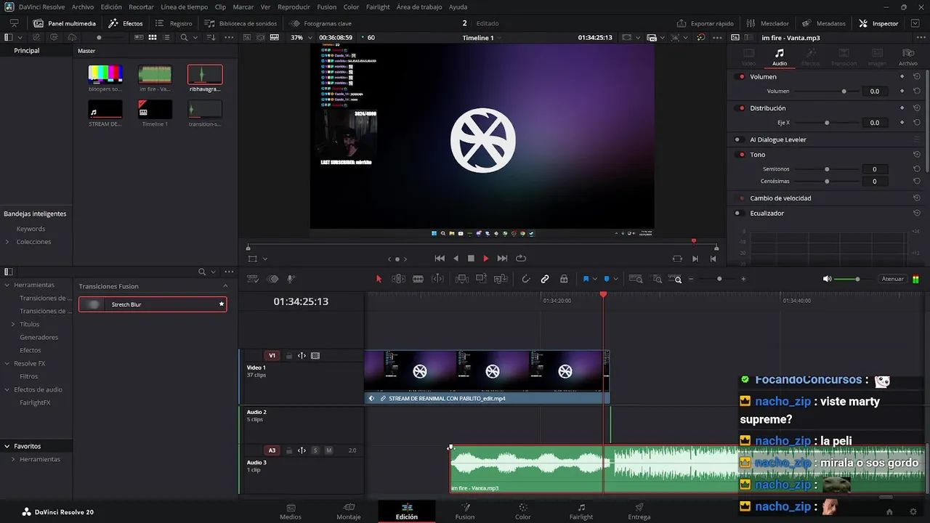
Task: Select the arrow Selection mode tool
Action: click(379, 279)
